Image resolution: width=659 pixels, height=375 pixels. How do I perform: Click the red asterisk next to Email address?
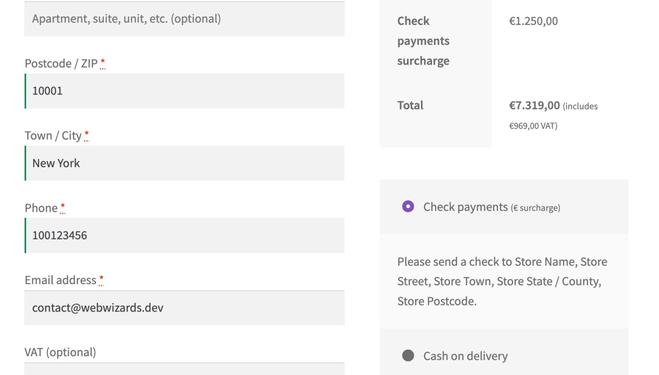point(101,279)
